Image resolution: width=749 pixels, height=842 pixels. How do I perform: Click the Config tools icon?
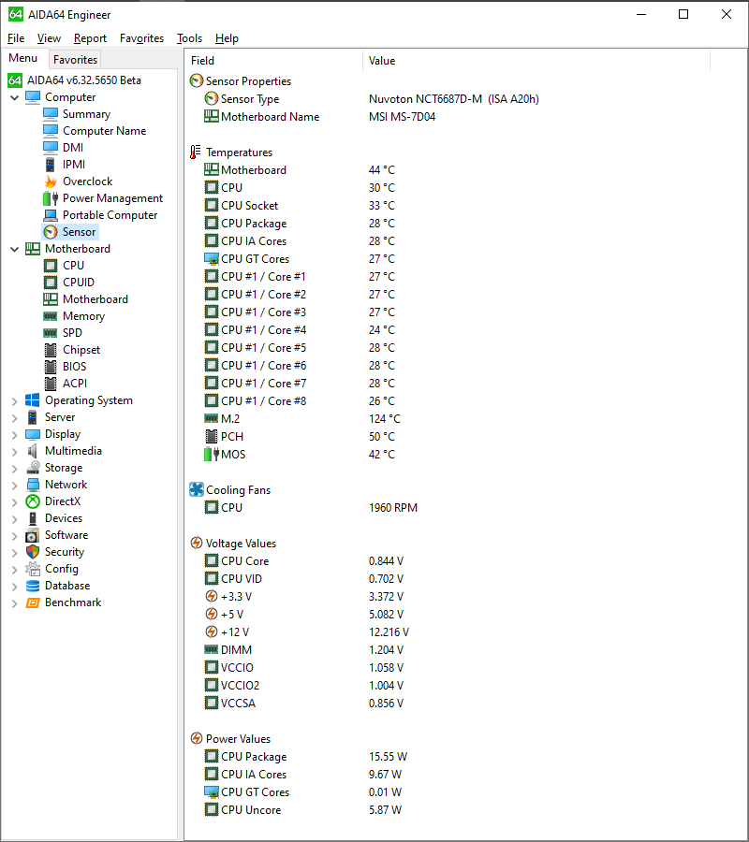pyautogui.click(x=33, y=569)
